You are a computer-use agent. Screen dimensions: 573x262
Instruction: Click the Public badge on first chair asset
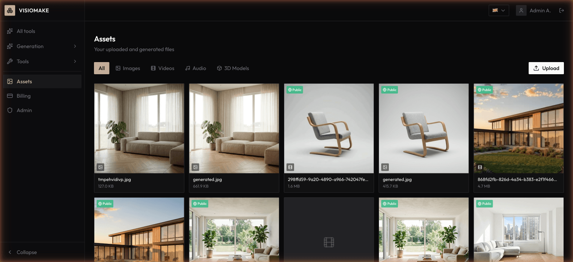[x=295, y=90]
